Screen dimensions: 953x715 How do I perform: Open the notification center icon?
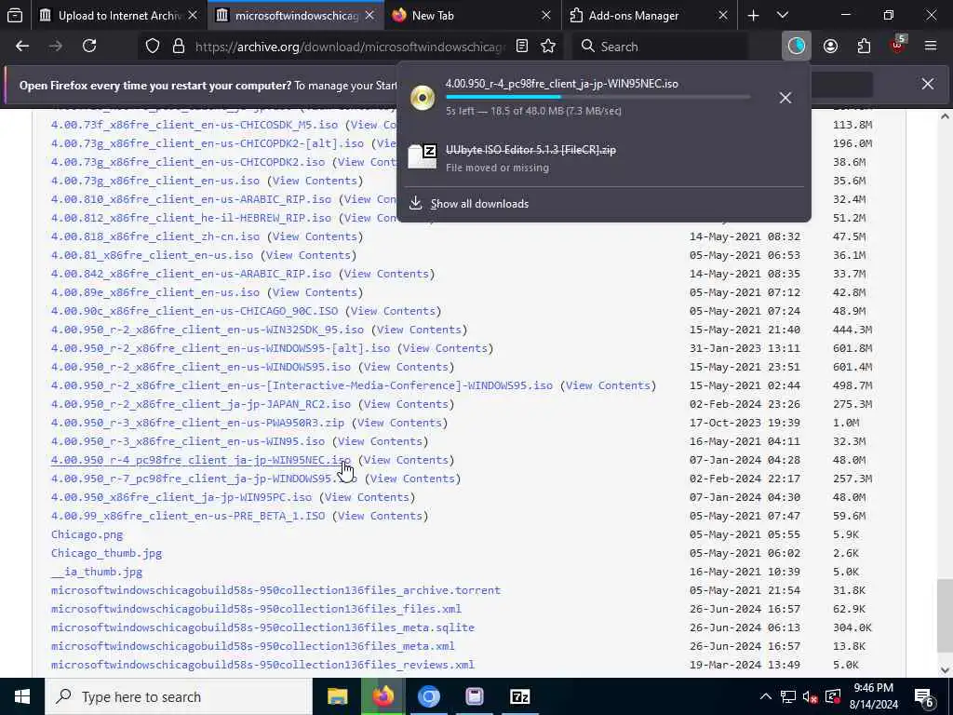pyautogui.click(x=924, y=696)
